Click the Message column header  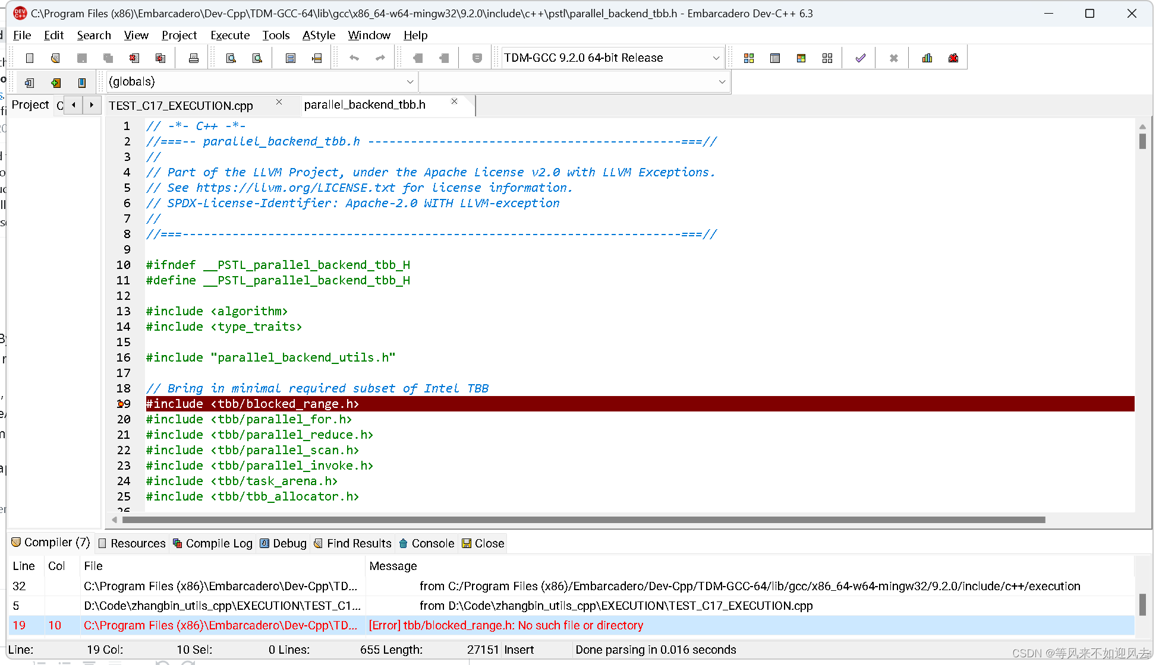coord(393,566)
